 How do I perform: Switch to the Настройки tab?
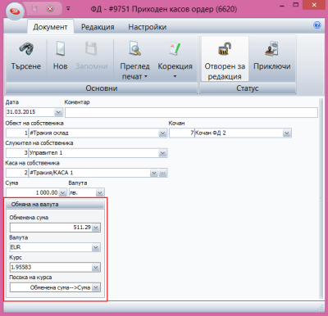tap(148, 27)
